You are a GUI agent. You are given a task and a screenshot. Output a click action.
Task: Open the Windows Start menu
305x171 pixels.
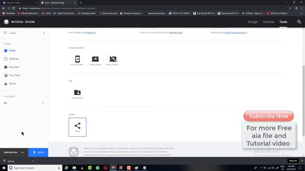[x=4, y=168]
